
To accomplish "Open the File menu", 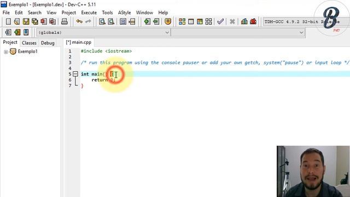I will tap(6, 13).
